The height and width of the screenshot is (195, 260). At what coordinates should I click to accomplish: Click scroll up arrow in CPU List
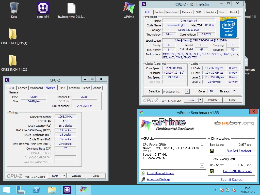coord(202,145)
